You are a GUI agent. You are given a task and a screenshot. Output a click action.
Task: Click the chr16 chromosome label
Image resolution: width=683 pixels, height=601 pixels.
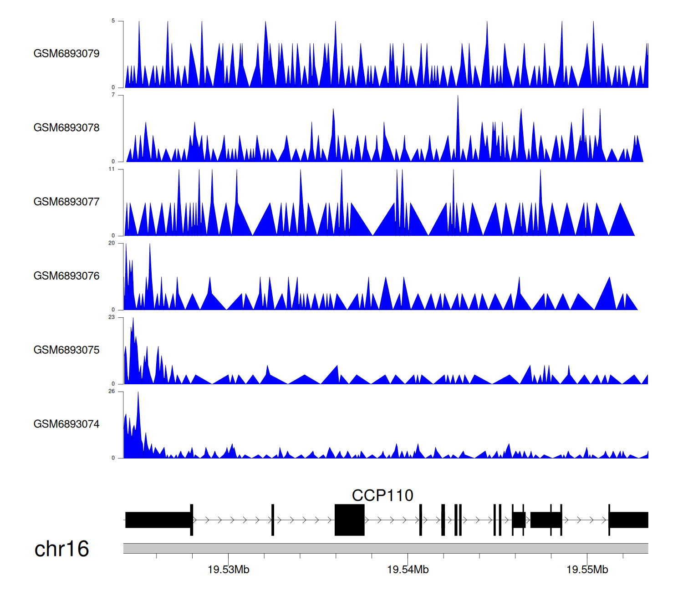click(x=61, y=549)
